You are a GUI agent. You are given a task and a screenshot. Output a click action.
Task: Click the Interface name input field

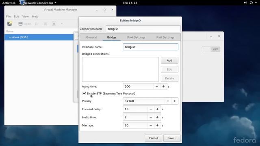click(x=151, y=47)
